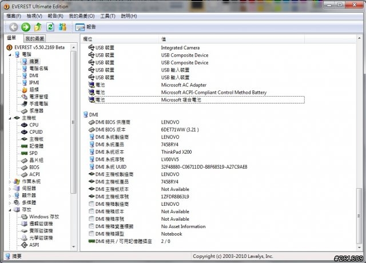Click the right panel scrollbar down arrow

click(x=359, y=248)
